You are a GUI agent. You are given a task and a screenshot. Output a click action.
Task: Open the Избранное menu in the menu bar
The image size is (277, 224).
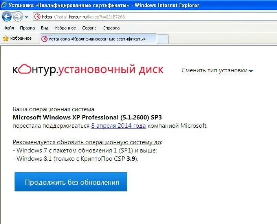click(x=65, y=28)
